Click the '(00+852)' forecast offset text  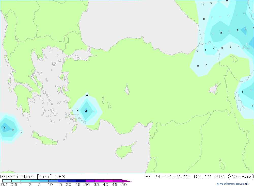click(241, 177)
